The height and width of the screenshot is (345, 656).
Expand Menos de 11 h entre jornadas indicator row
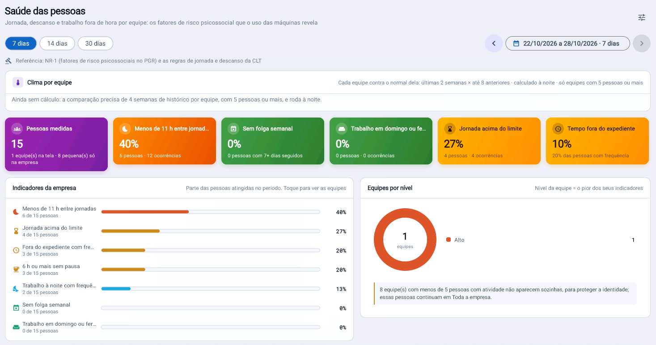tap(179, 212)
